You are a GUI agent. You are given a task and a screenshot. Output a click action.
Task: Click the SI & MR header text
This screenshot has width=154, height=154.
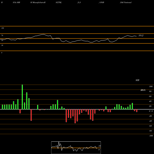[x=16, y=2]
